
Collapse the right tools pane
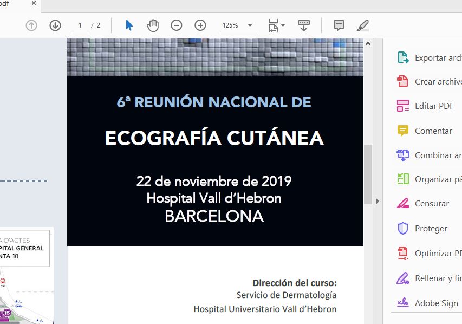point(378,201)
